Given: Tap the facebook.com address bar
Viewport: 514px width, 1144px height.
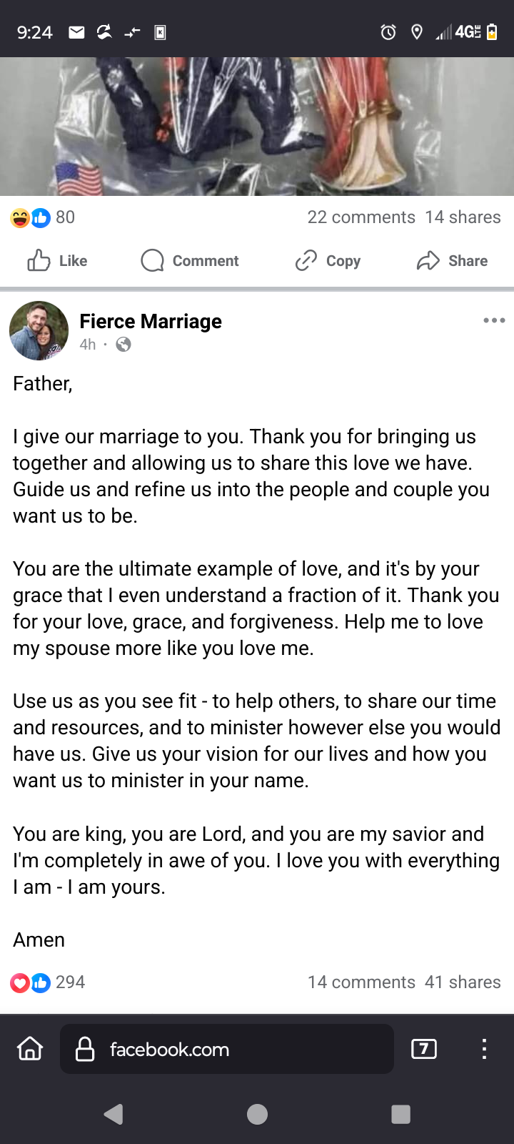Looking at the screenshot, I should point(236,1049).
